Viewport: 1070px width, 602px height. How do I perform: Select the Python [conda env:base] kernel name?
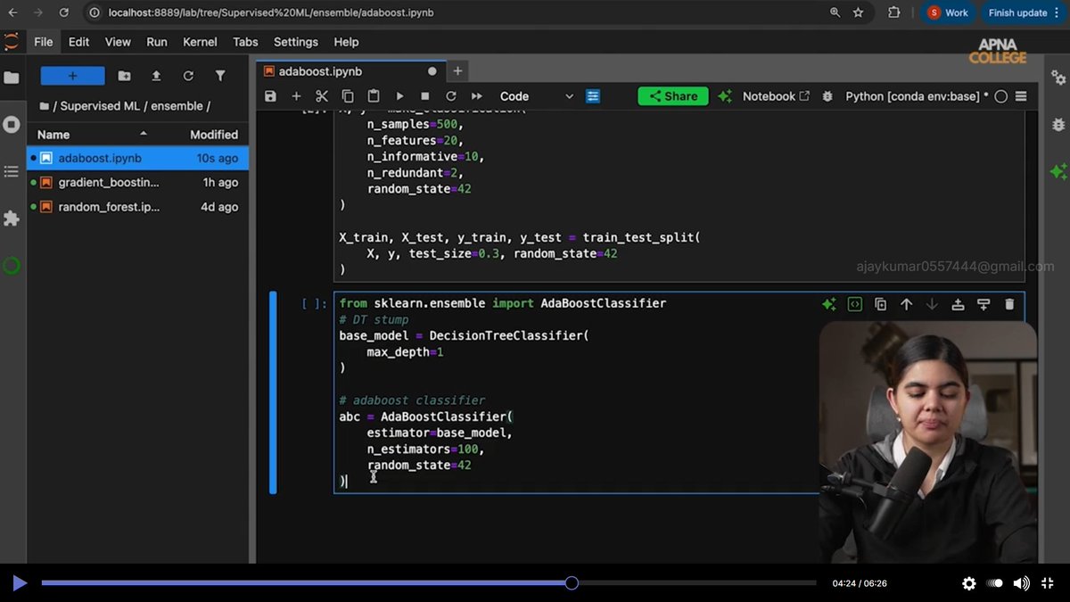917,96
